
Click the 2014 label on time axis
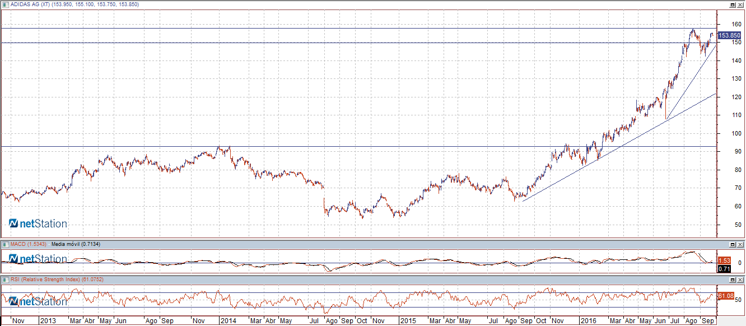point(228,321)
